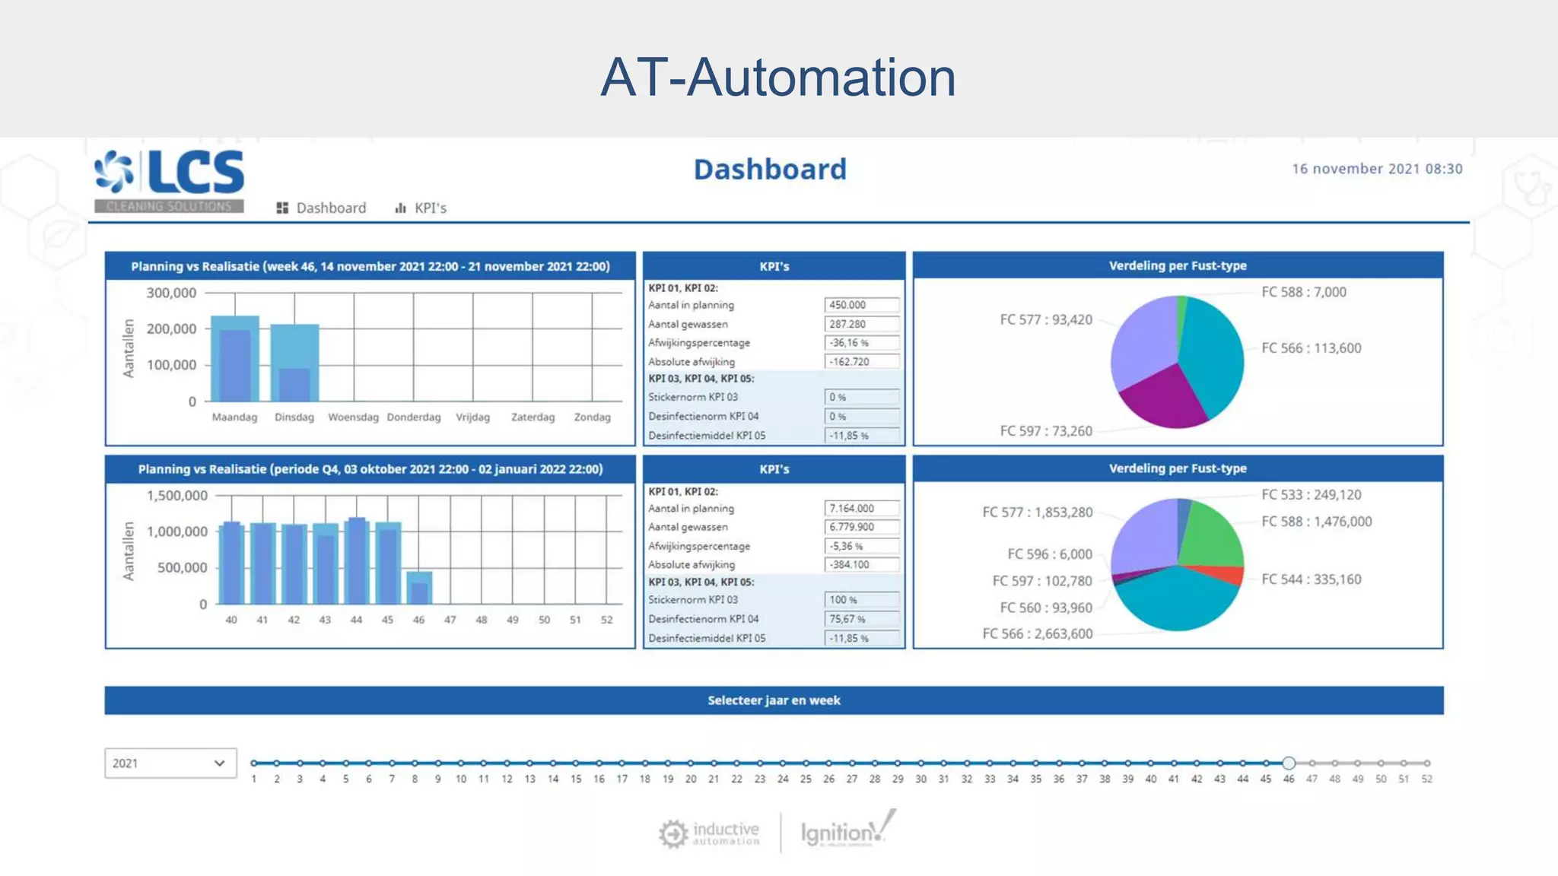Click the Ignition logo
This screenshot has width=1558, height=876.
coord(847,830)
